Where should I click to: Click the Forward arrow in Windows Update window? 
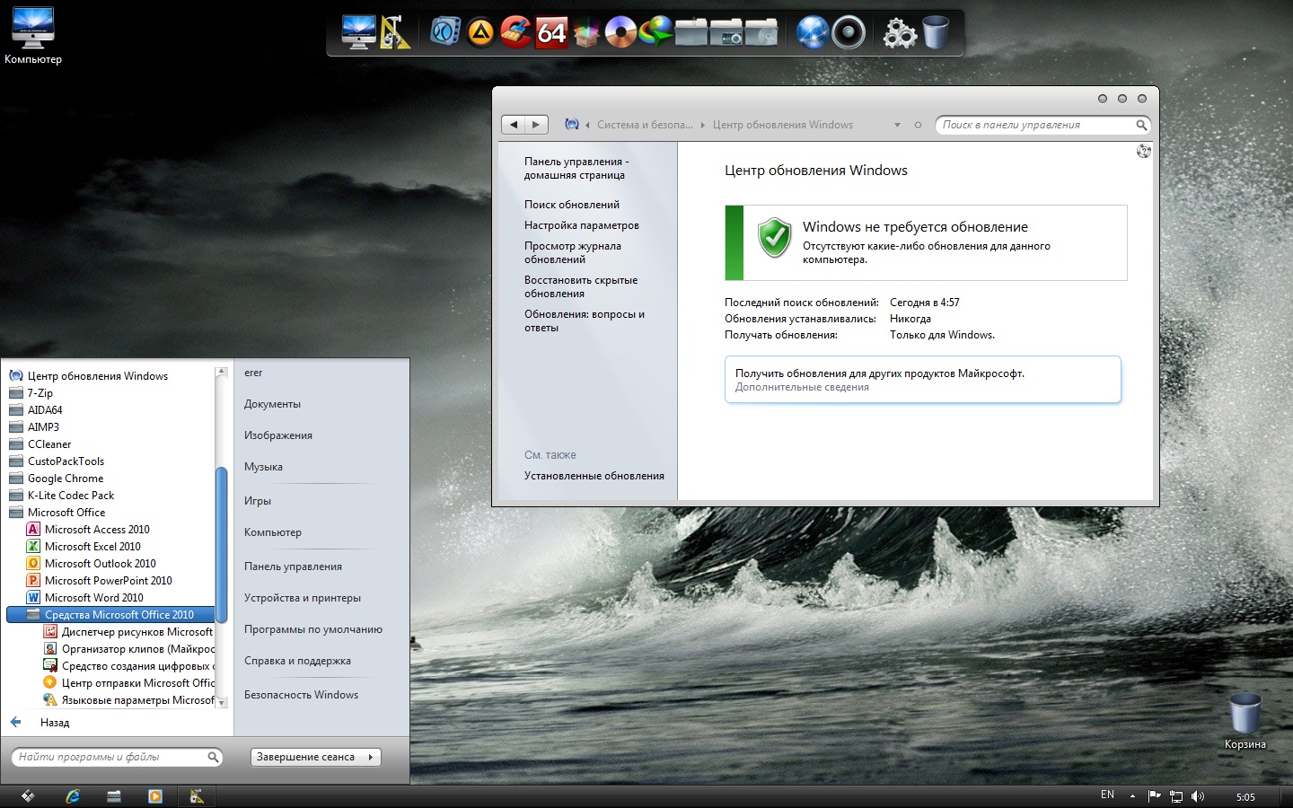tap(536, 125)
